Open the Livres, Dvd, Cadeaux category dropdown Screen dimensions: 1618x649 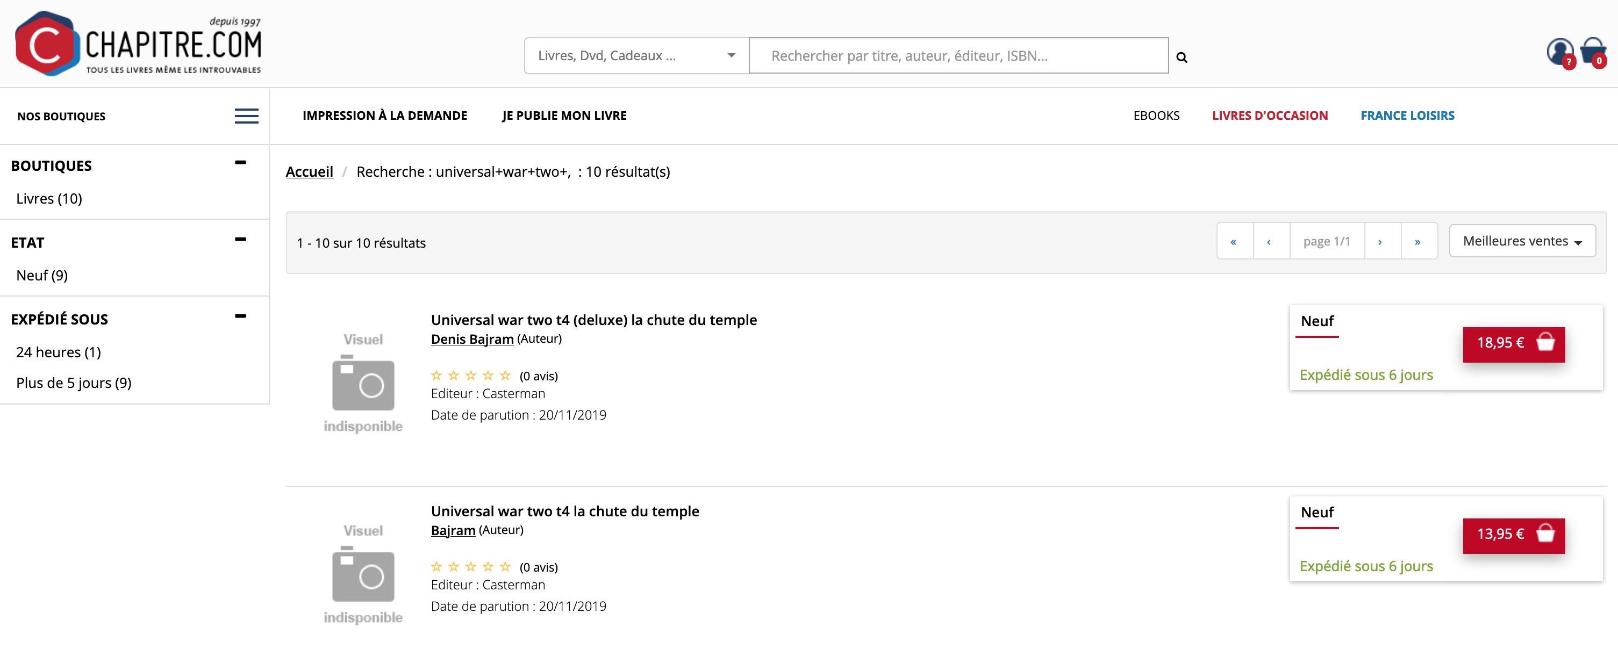(635, 56)
